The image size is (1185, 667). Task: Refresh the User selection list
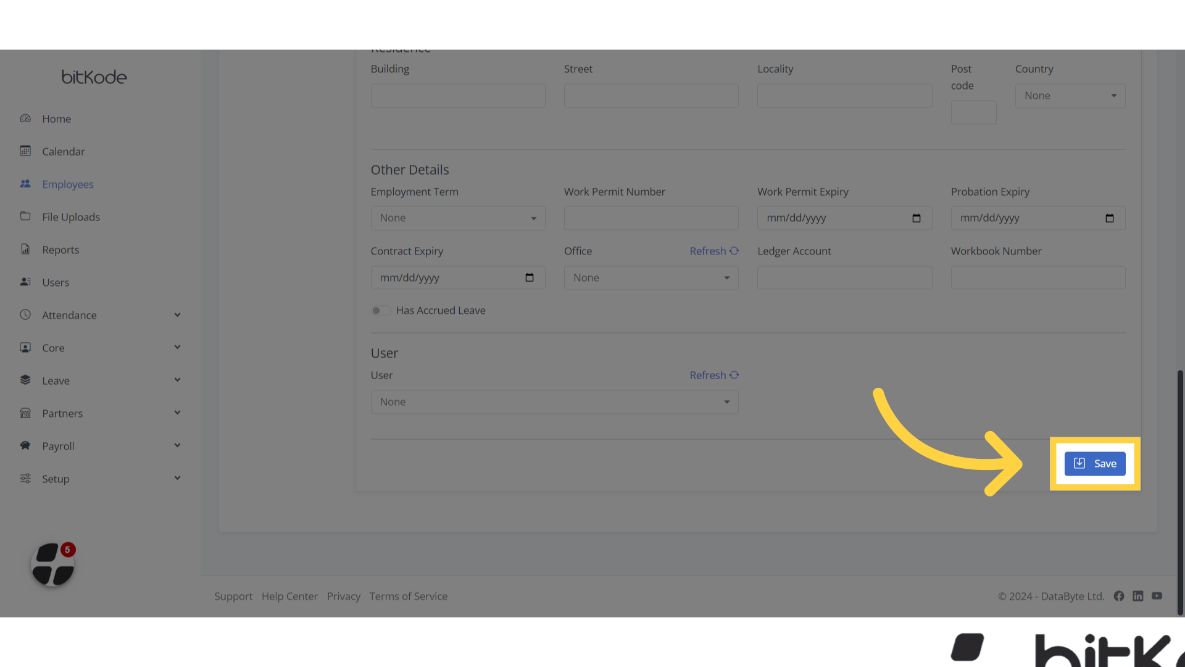tap(713, 375)
